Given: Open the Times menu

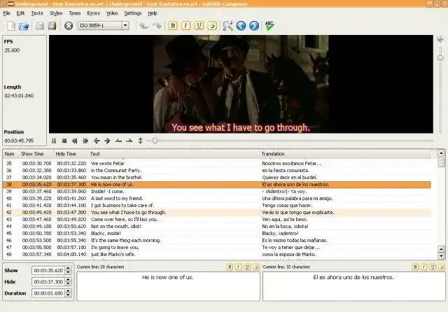Looking at the screenshot, I should click(75, 13).
